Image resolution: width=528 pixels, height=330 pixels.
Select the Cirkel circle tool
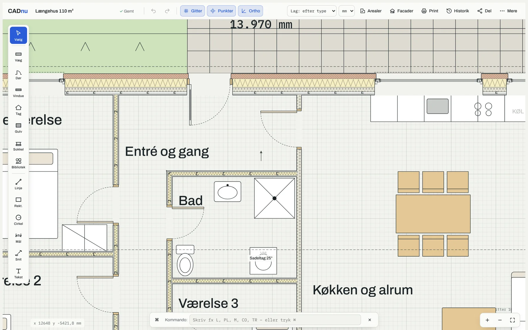pyautogui.click(x=18, y=220)
